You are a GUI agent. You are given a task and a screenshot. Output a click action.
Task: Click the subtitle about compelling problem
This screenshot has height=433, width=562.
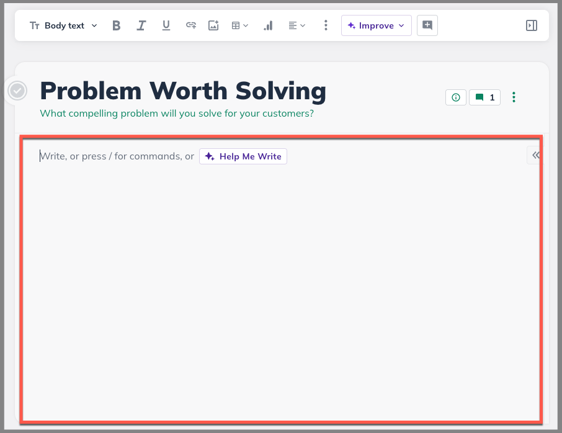point(177,114)
